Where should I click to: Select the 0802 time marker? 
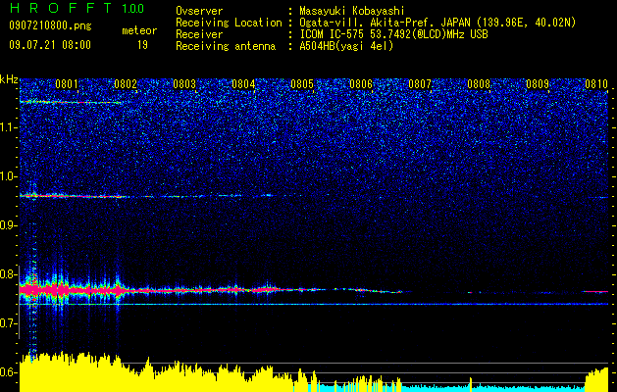126,83
